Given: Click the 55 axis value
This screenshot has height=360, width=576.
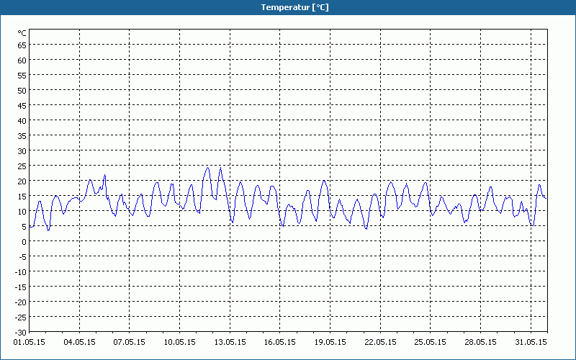Looking at the screenshot, I should tap(22, 76).
